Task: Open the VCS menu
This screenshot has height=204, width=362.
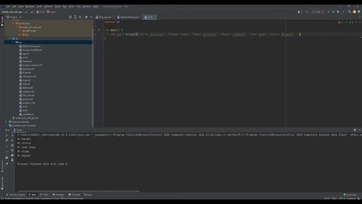Action: pyautogui.click(x=79, y=6)
